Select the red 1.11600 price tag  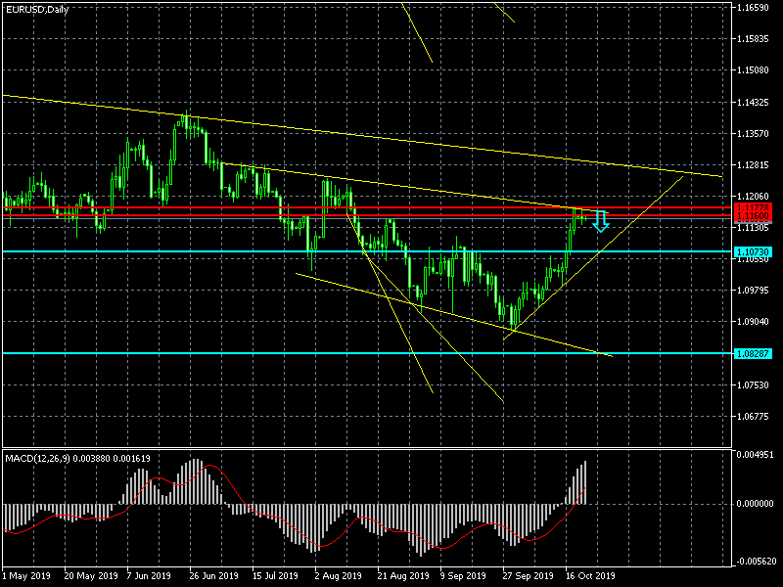point(752,216)
